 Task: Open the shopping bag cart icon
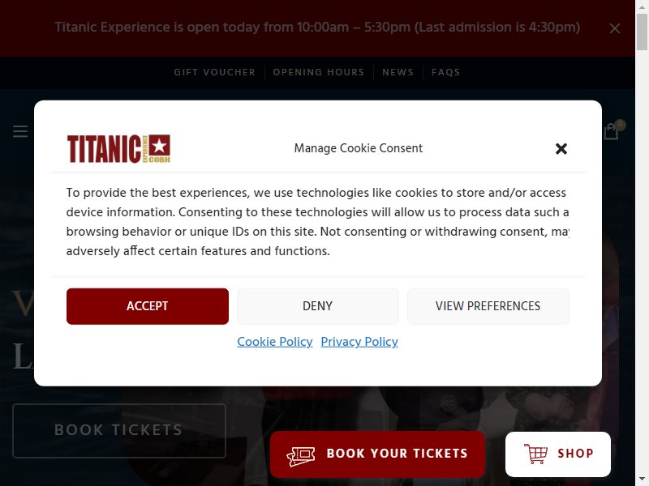tap(611, 132)
